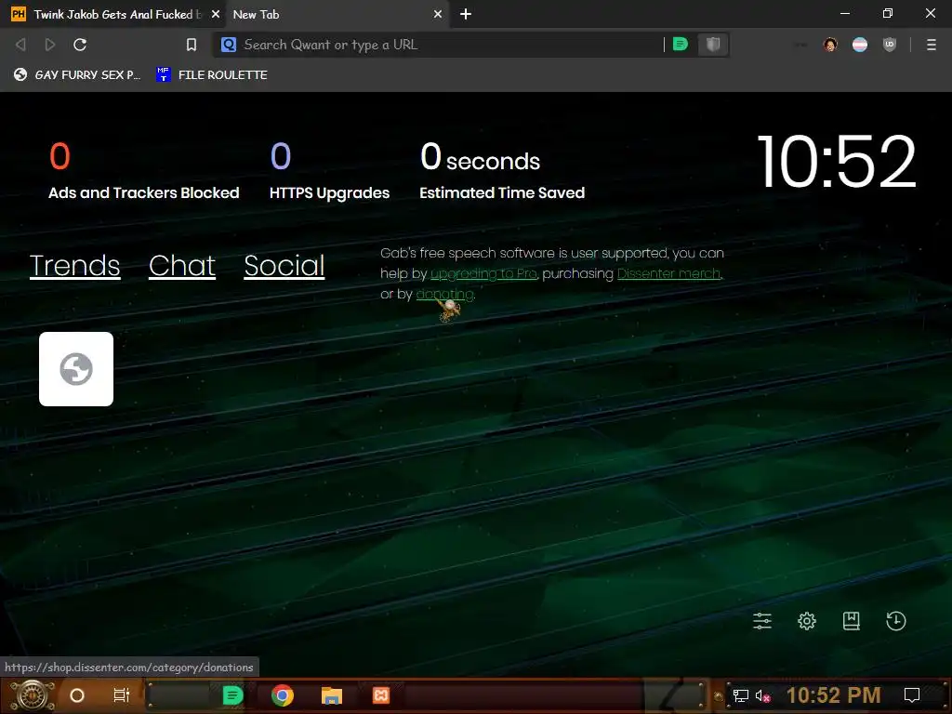Click the 'HTTPS Upgrades' label
Image resolution: width=952 pixels, height=714 pixels.
tap(330, 192)
